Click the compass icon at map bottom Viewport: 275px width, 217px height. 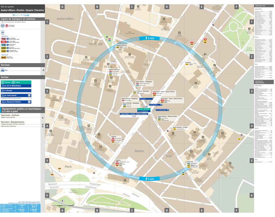62,201
